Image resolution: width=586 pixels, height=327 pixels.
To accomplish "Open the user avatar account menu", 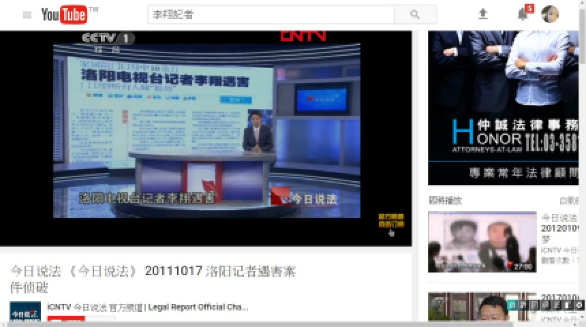I will pos(550,14).
